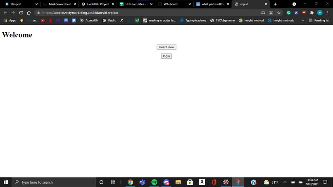This screenshot has height=187, width=333.
Task: Open the Chrome three-dot menu
Action: pyautogui.click(x=328, y=13)
